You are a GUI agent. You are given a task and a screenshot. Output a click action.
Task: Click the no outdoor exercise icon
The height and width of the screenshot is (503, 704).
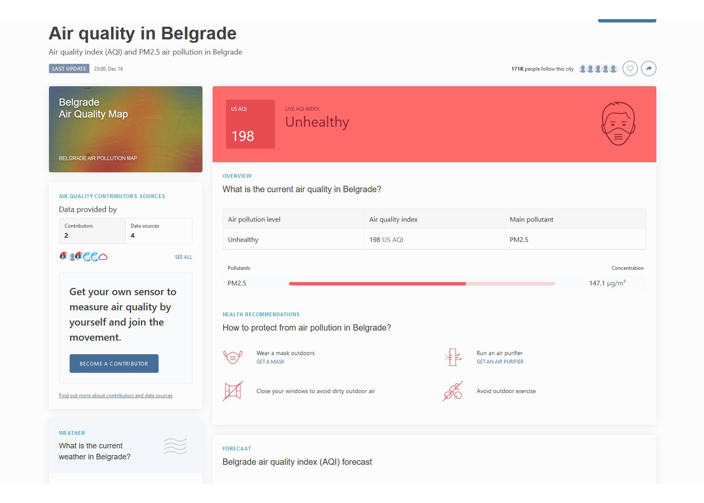tap(453, 391)
